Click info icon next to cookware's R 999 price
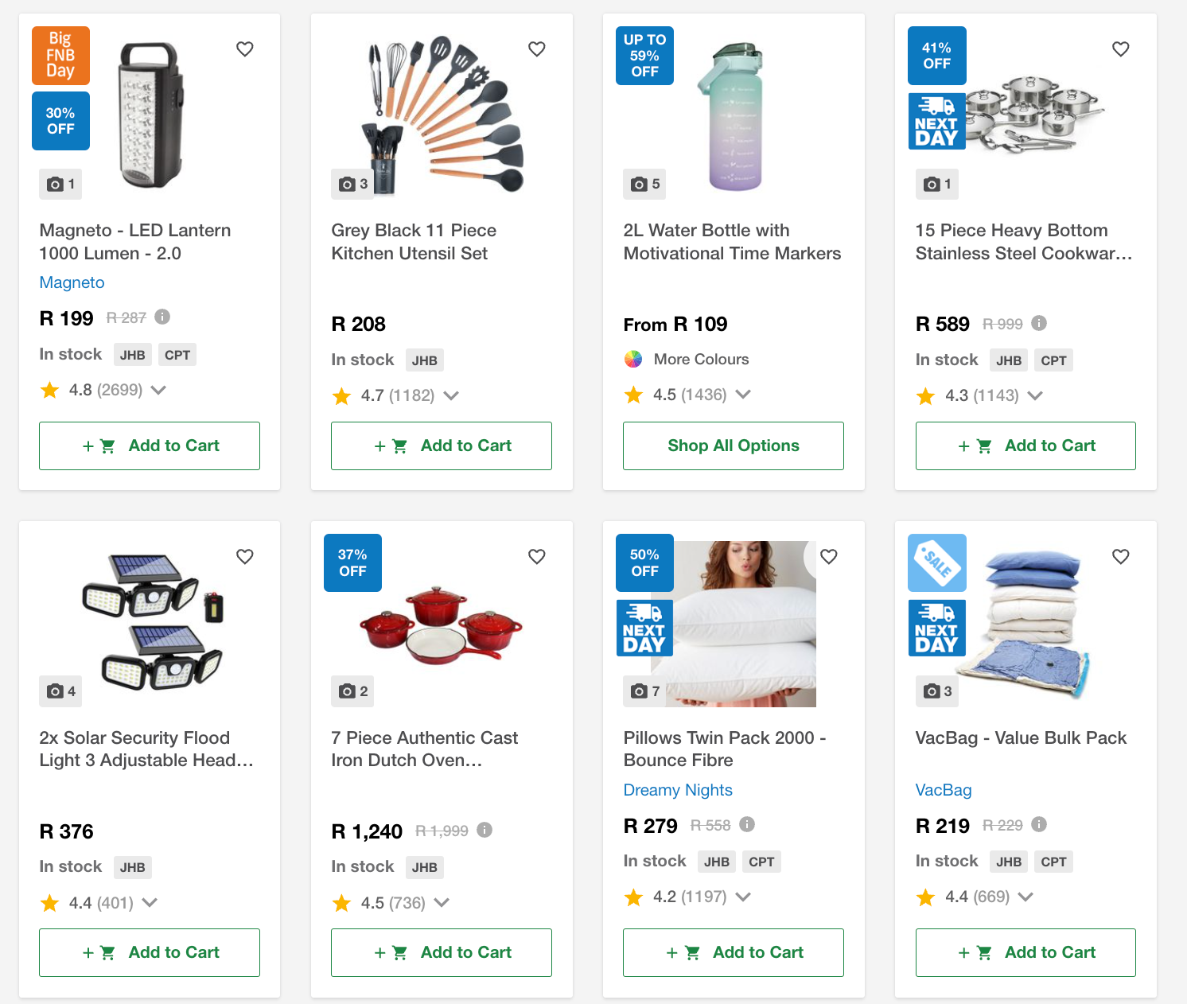The width and height of the screenshot is (1187, 1004). pyautogui.click(x=1039, y=323)
